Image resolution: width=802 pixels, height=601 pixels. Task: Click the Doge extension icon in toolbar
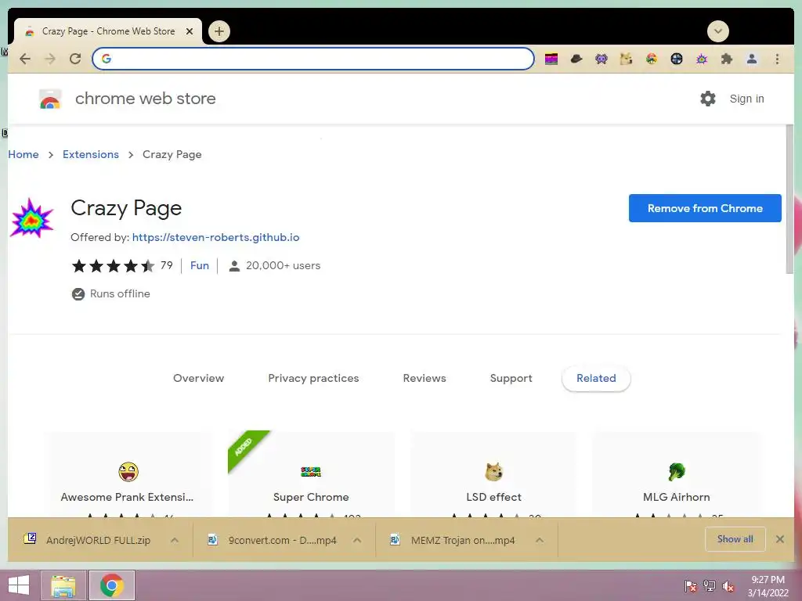click(626, 59)
